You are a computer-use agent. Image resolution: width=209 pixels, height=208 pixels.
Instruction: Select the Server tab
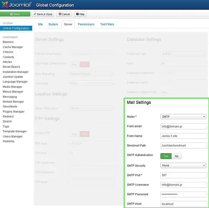(x=68, y=24)
